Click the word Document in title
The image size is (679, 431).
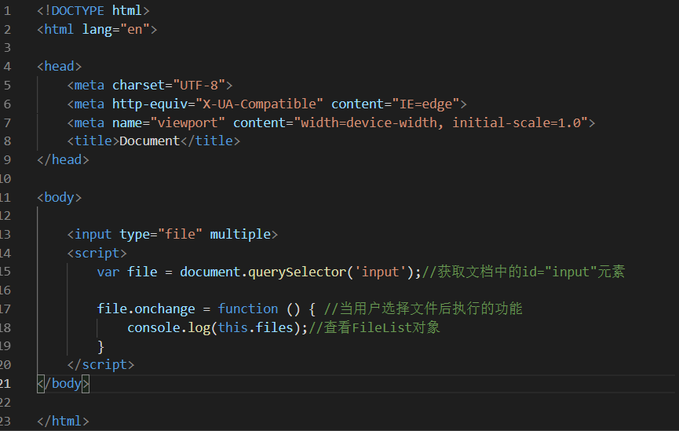(x=149, y=141)
